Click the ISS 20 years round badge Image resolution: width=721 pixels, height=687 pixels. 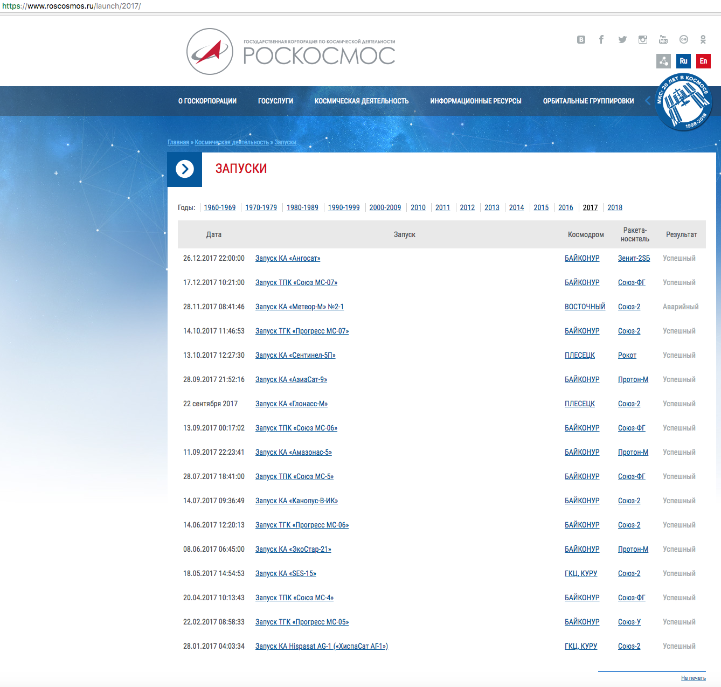pos(683,102)
